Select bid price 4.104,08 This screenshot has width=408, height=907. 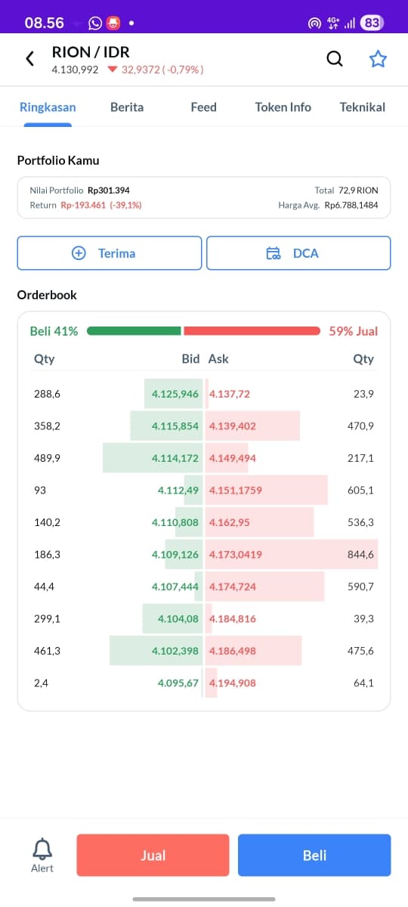[x=178, y=618]
